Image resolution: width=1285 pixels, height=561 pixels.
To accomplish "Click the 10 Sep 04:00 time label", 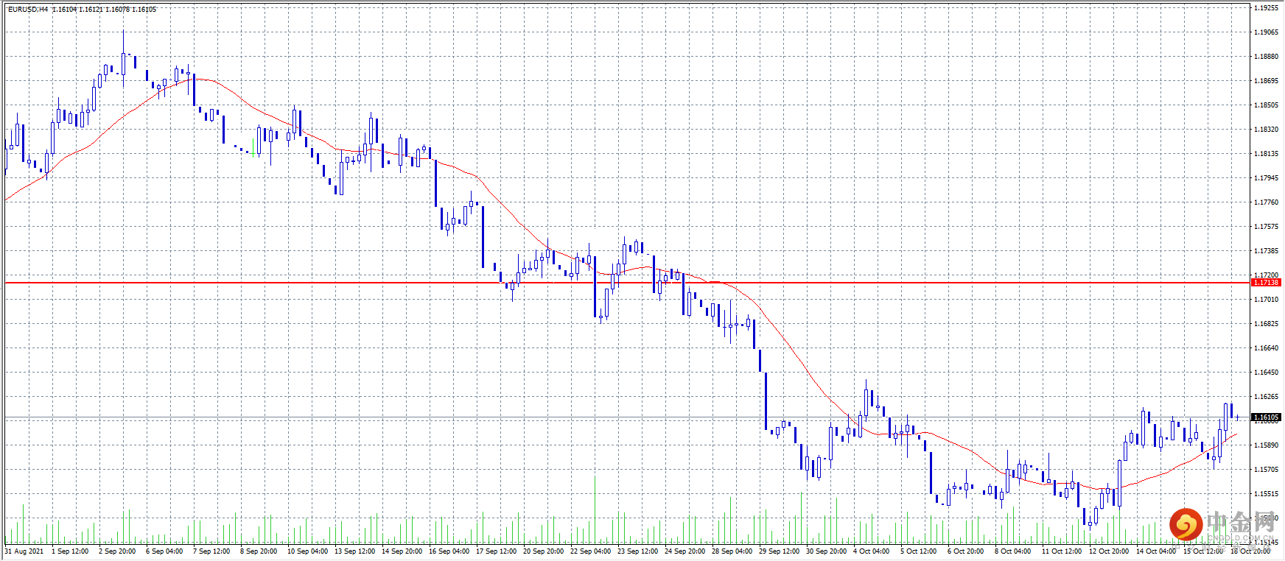I will pyautogui.click(x=308, y=551).
